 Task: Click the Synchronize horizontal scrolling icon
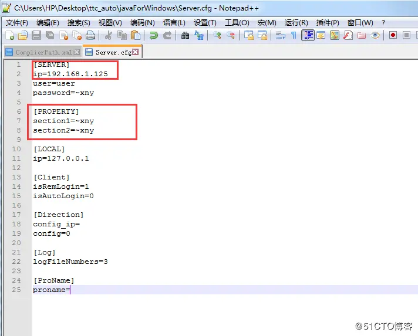click(262, 35)
